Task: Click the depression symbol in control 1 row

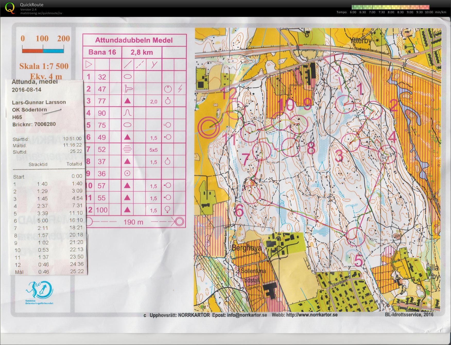Action: click(128, 76)
